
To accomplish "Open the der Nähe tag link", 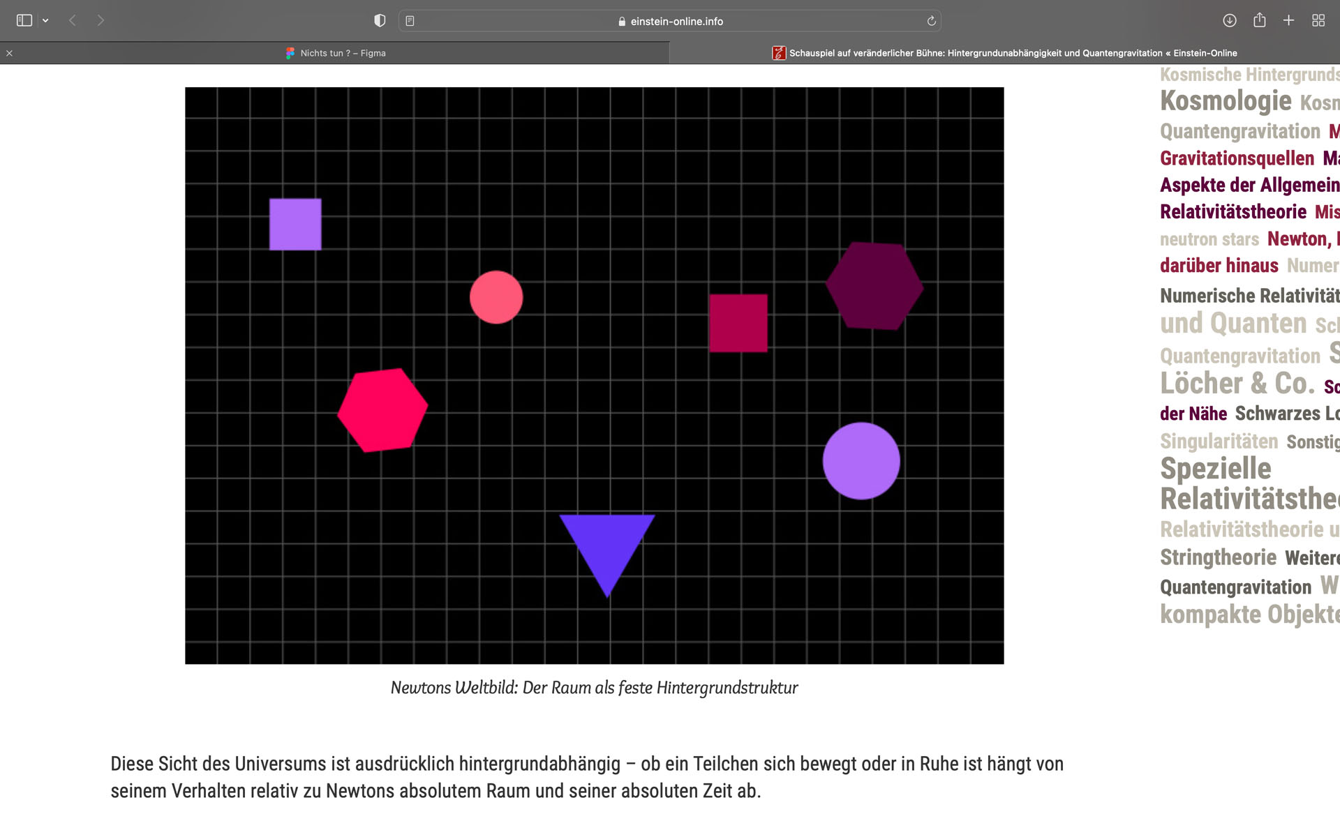I will tap(1193, 414).
